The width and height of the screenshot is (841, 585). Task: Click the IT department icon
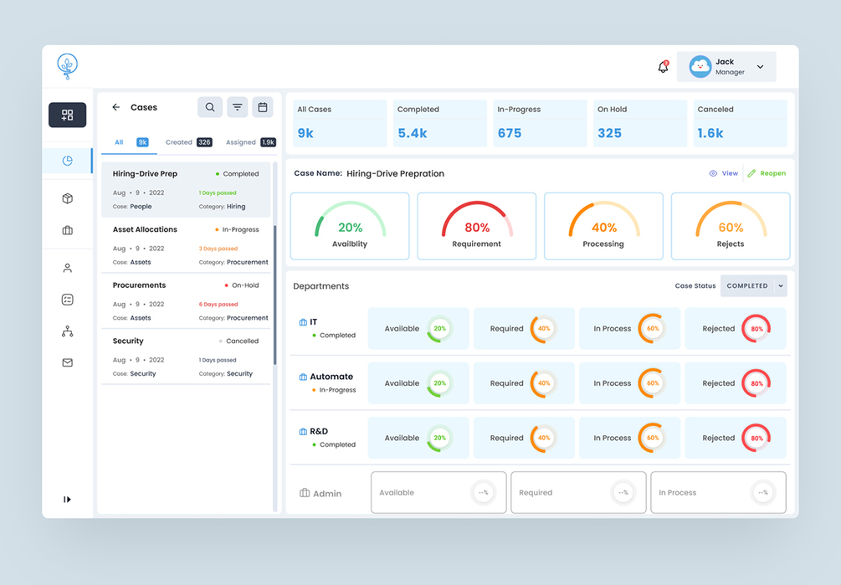click(303, 322)
